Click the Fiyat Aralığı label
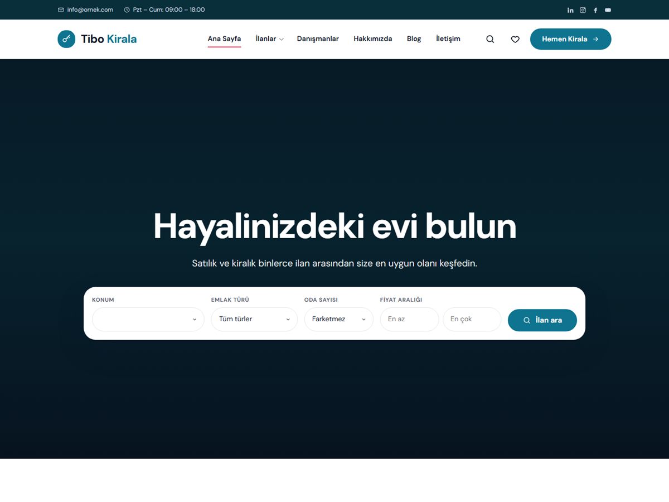Image resolution: width=669 pixels, height=502 pixels. 401,300
